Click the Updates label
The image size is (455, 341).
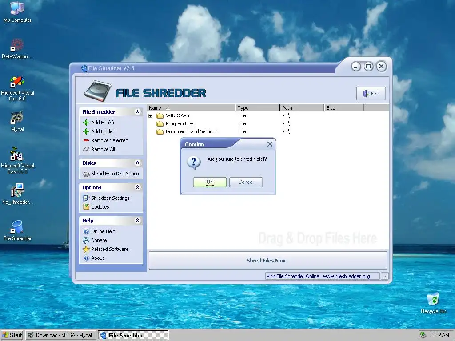coord(100,207)
